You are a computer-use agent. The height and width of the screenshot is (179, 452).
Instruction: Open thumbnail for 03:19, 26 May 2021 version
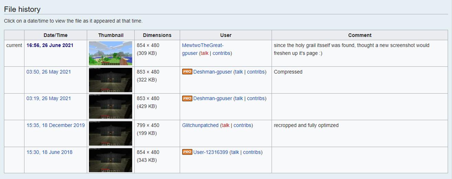[x=110, y=107]
